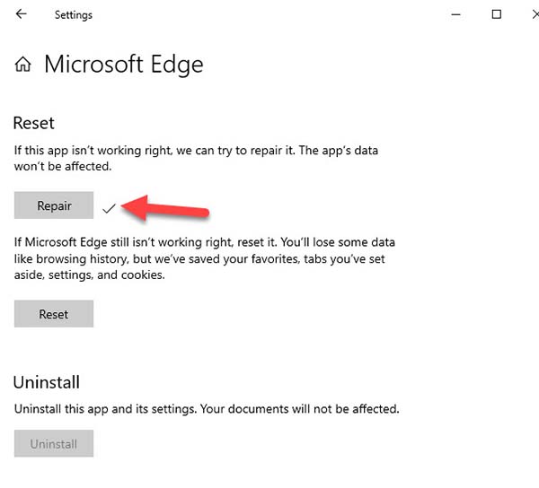Go back using the arrow icon
This screenshot has width=539, height=488.
pos(21,14)
